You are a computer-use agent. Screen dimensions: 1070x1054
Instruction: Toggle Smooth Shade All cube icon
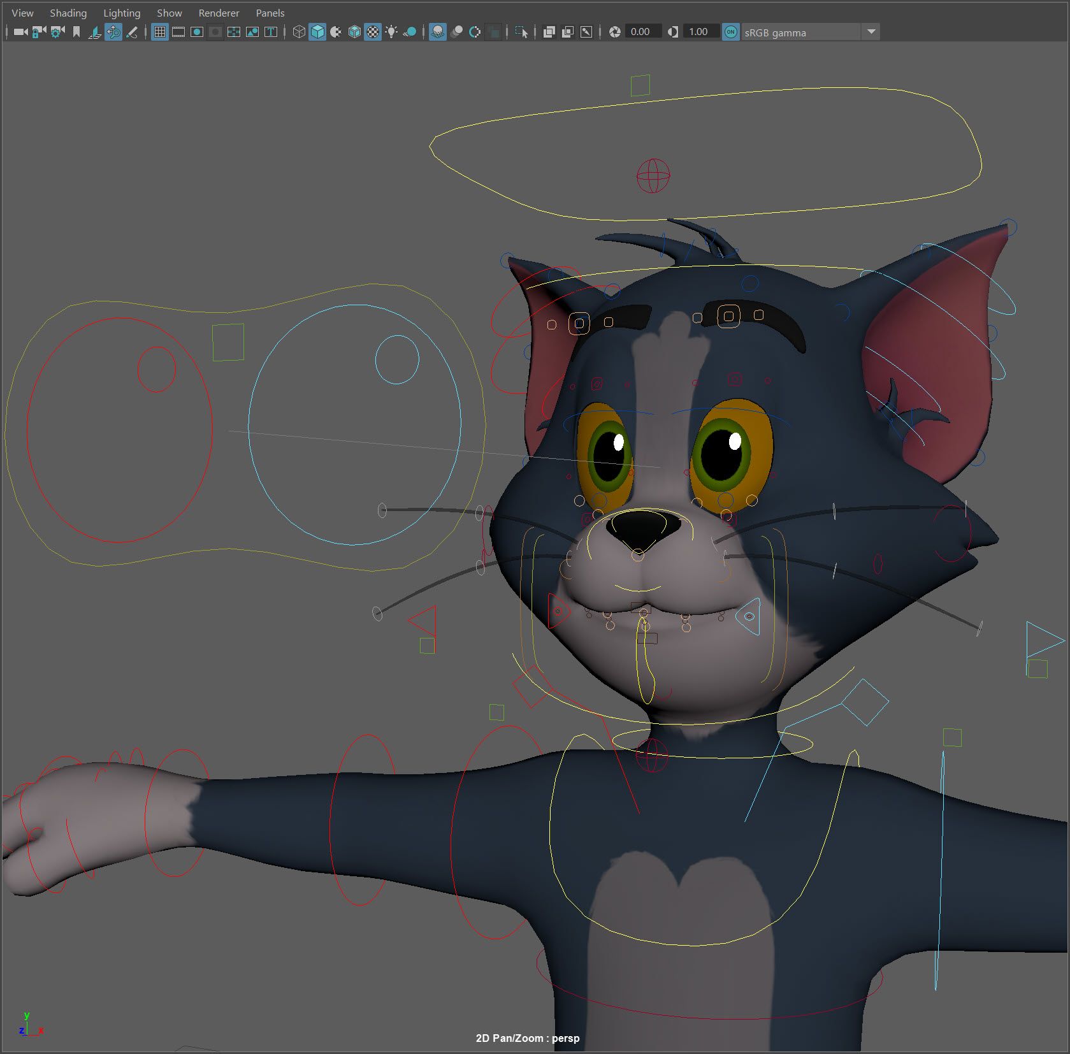(x=317, y=32)
